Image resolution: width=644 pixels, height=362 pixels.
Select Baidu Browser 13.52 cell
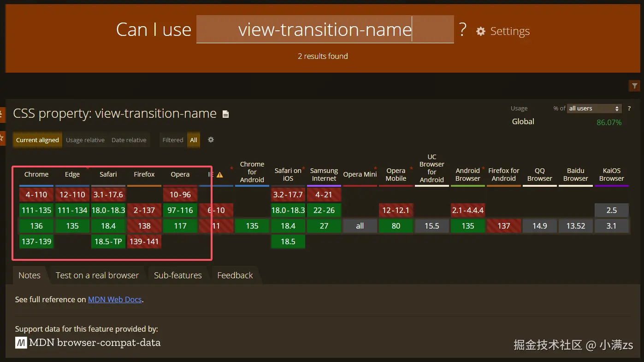576,226
